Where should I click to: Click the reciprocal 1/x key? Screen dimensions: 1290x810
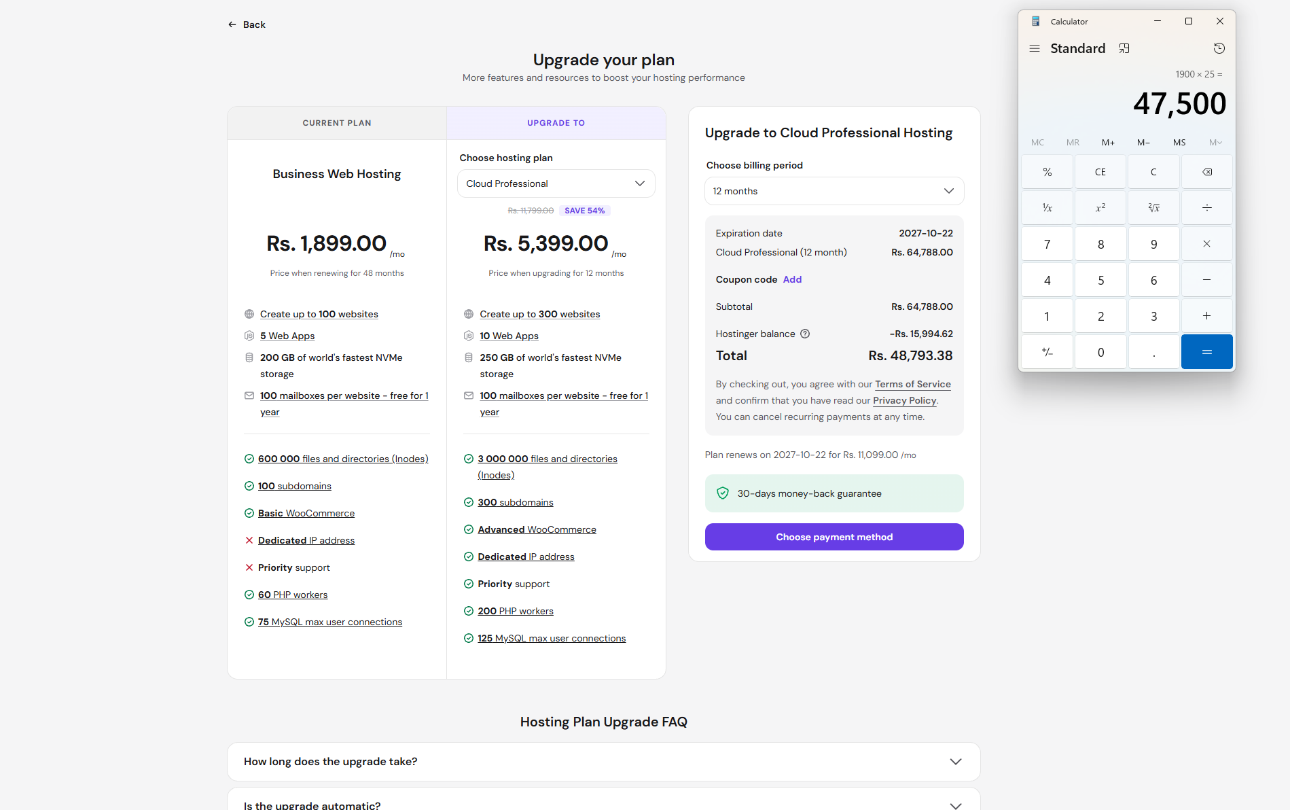(x=1047, y=208)
